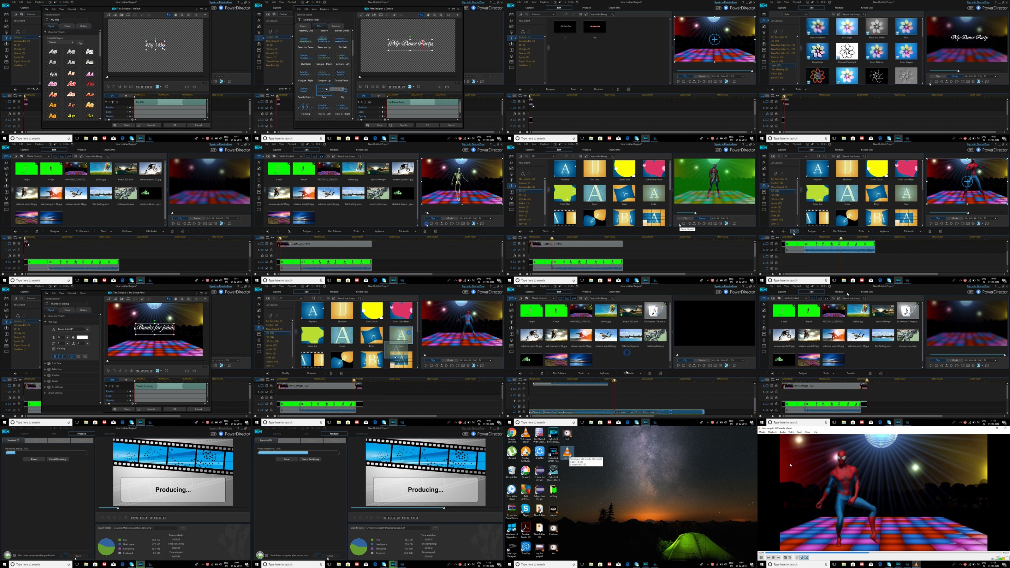Image resolution: width=1010 pixels, height=568 pixels.
Task: Open the Skype desktop shortcut
Action: coord(526,509)
